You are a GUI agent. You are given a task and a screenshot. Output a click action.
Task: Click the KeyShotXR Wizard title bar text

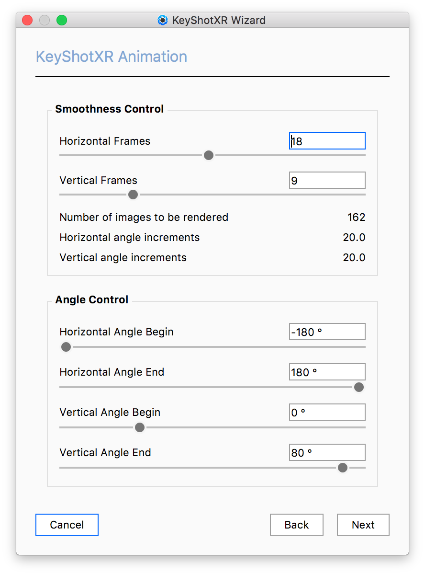[218, 20]
